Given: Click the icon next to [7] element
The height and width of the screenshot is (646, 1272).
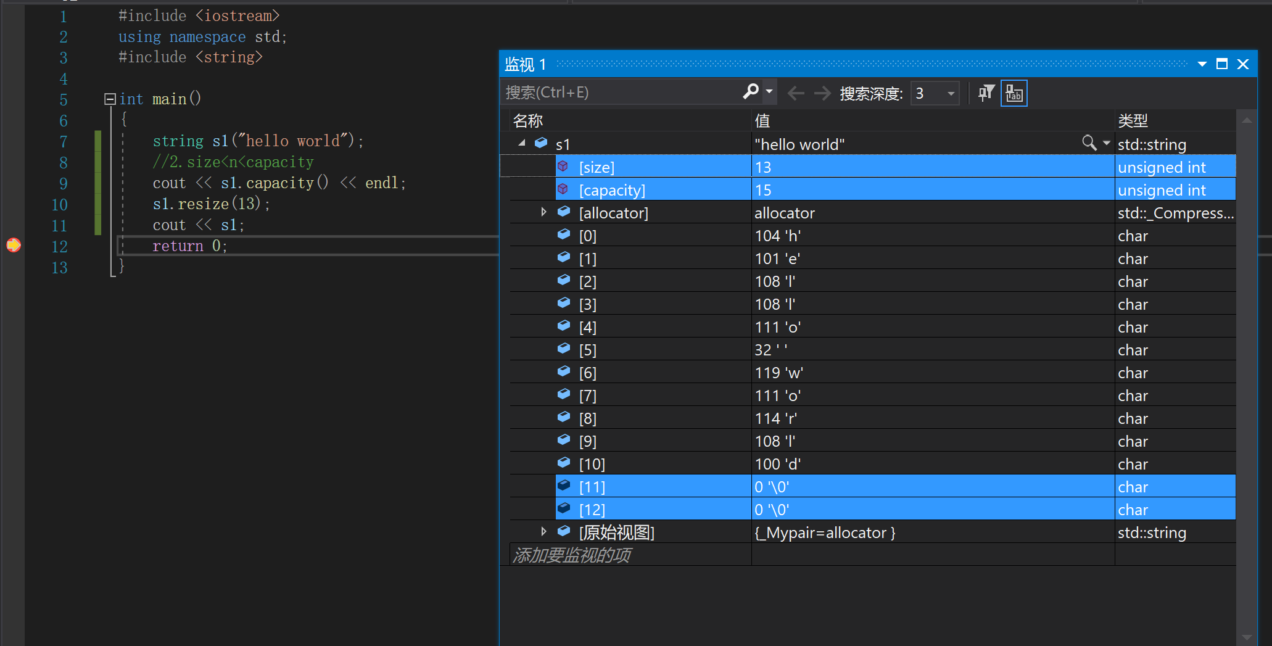Looking at the screenshot, I should pyautogui.click(x=563, y=394).
